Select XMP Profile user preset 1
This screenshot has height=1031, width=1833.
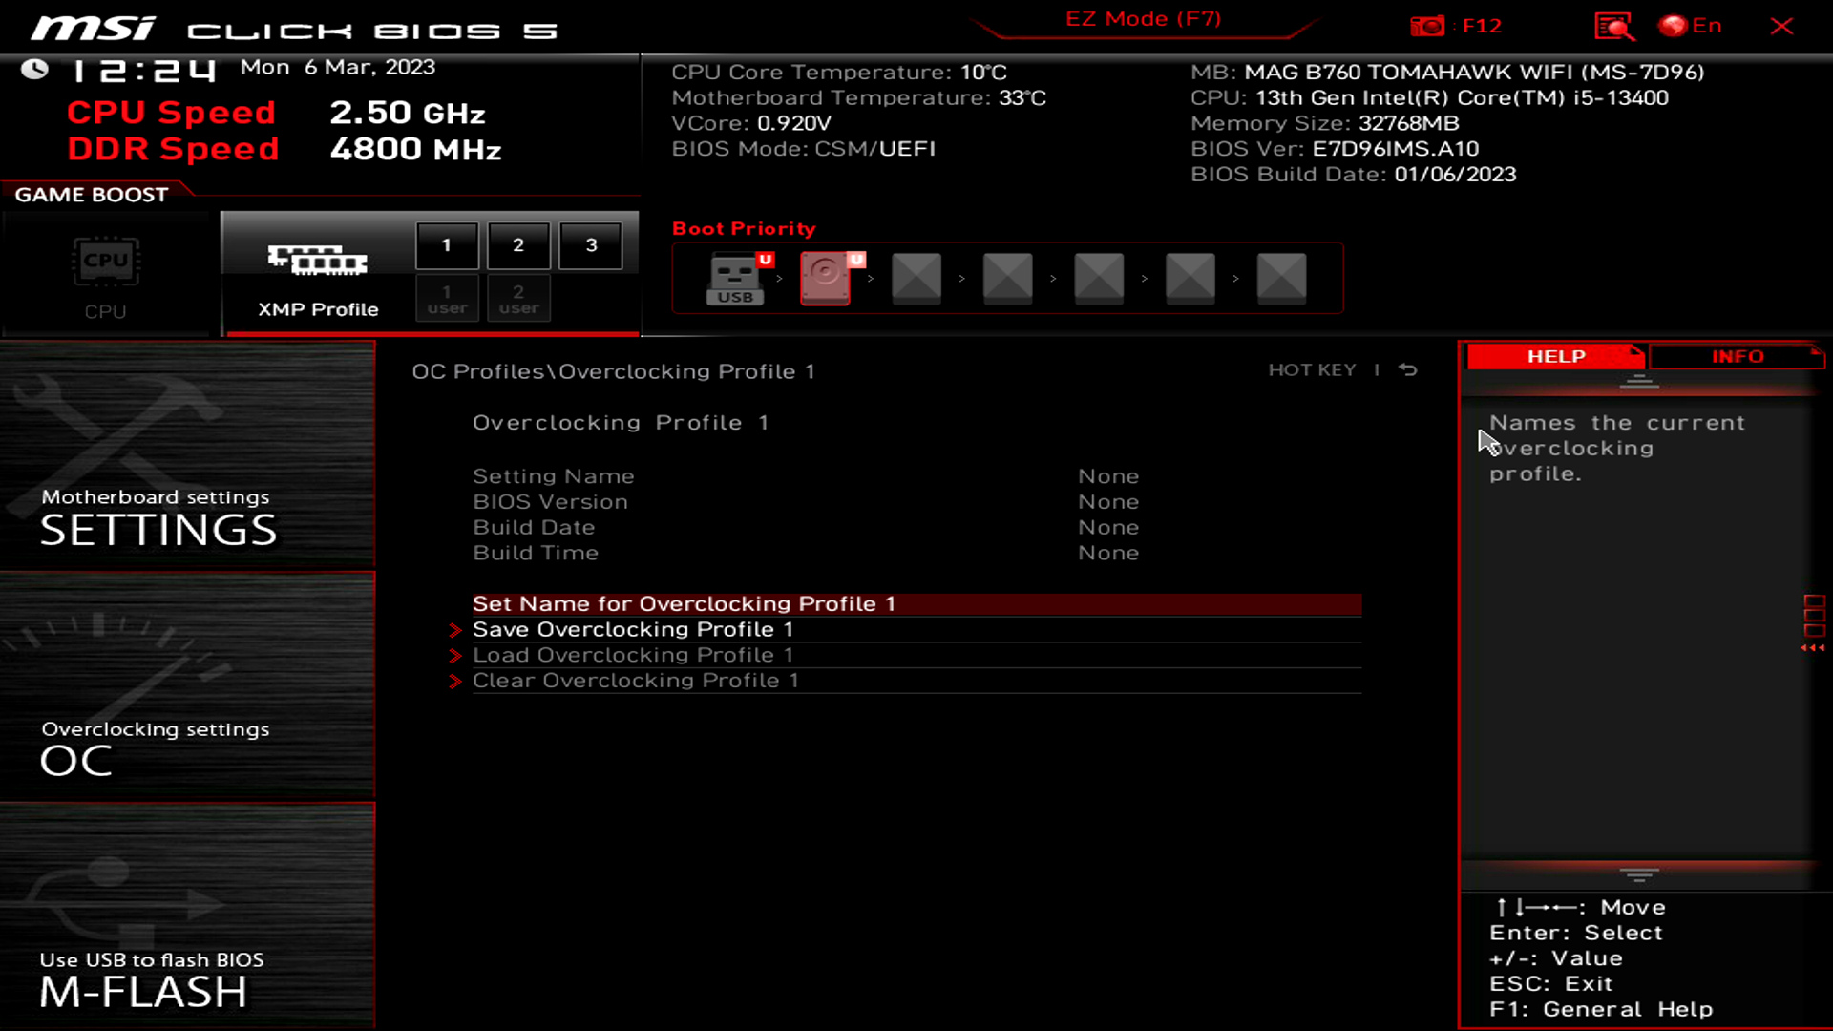pos(447,299)
